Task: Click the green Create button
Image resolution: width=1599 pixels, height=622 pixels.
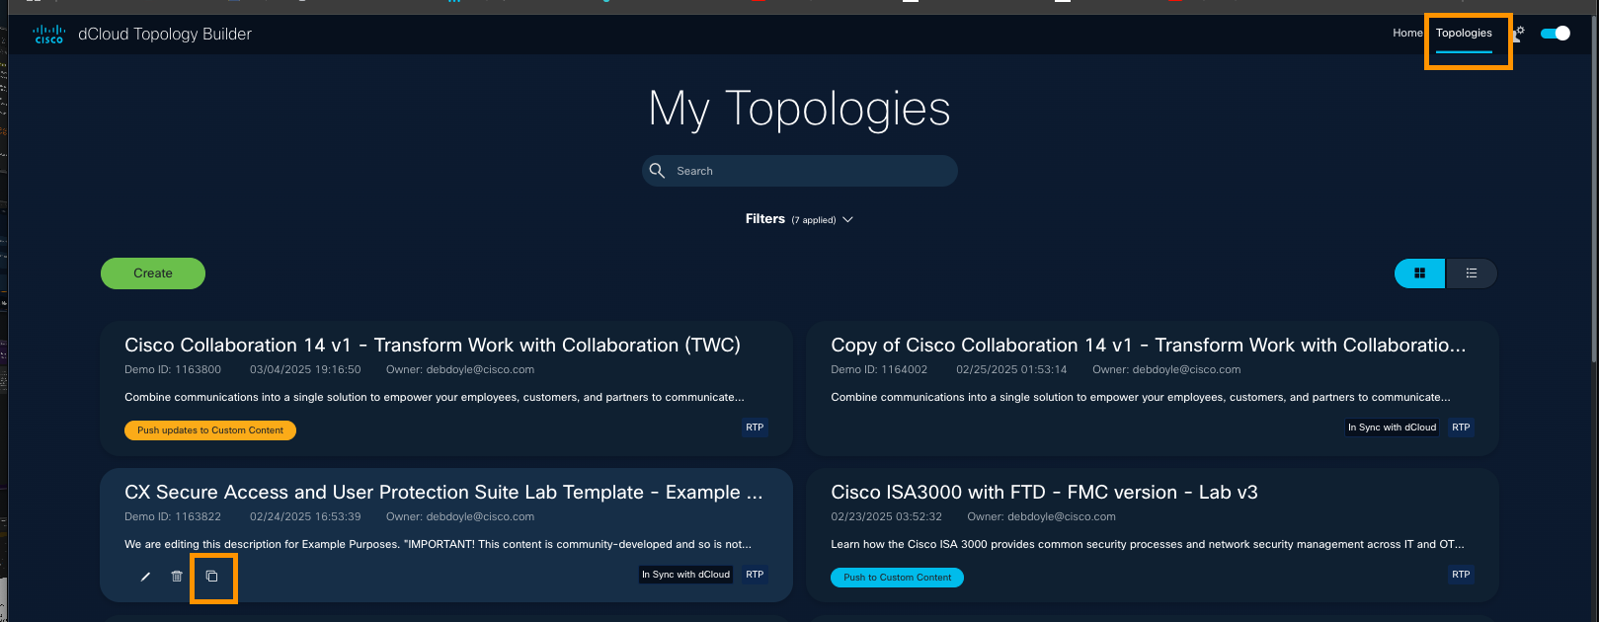Action: coord(153,273)
